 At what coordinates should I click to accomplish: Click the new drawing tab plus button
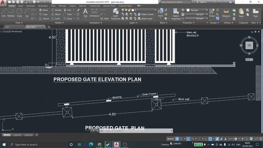pyautogui.click(x=48, y=27)
